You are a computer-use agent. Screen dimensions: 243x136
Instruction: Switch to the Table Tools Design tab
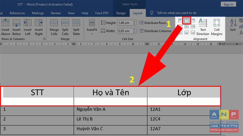(x=121, y=13)
